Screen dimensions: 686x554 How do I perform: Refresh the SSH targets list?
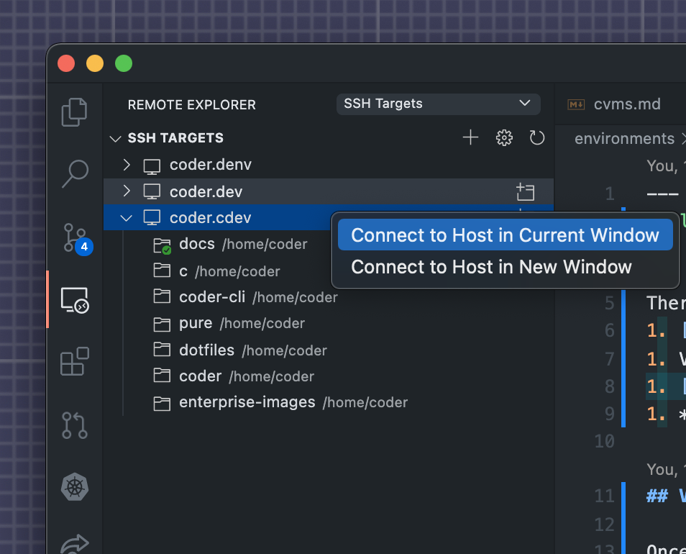[536, 137]
